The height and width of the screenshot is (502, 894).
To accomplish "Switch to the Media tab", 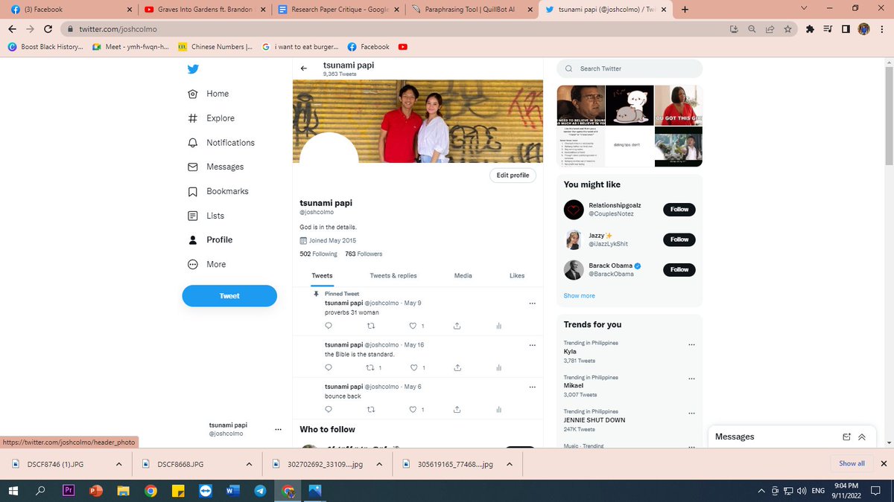I will click(x=463, y=276).
